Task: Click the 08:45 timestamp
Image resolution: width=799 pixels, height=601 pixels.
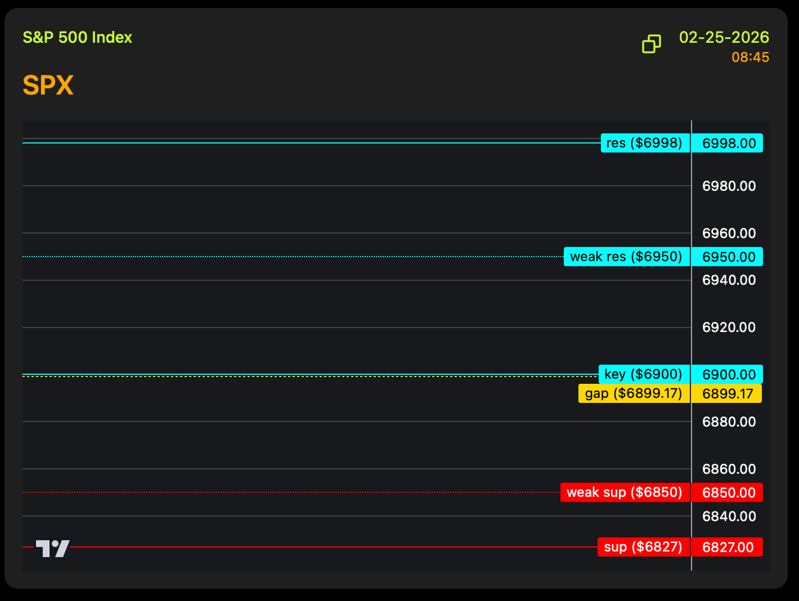Action: 750,57
